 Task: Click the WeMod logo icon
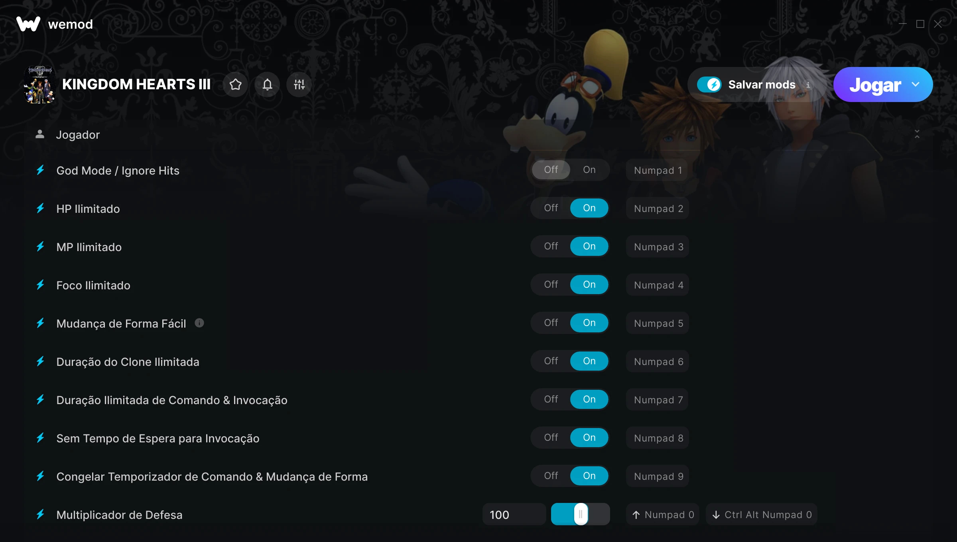[x=28, y=24]
